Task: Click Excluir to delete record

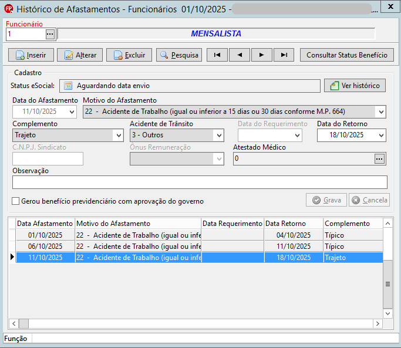Action: (129, 55)
